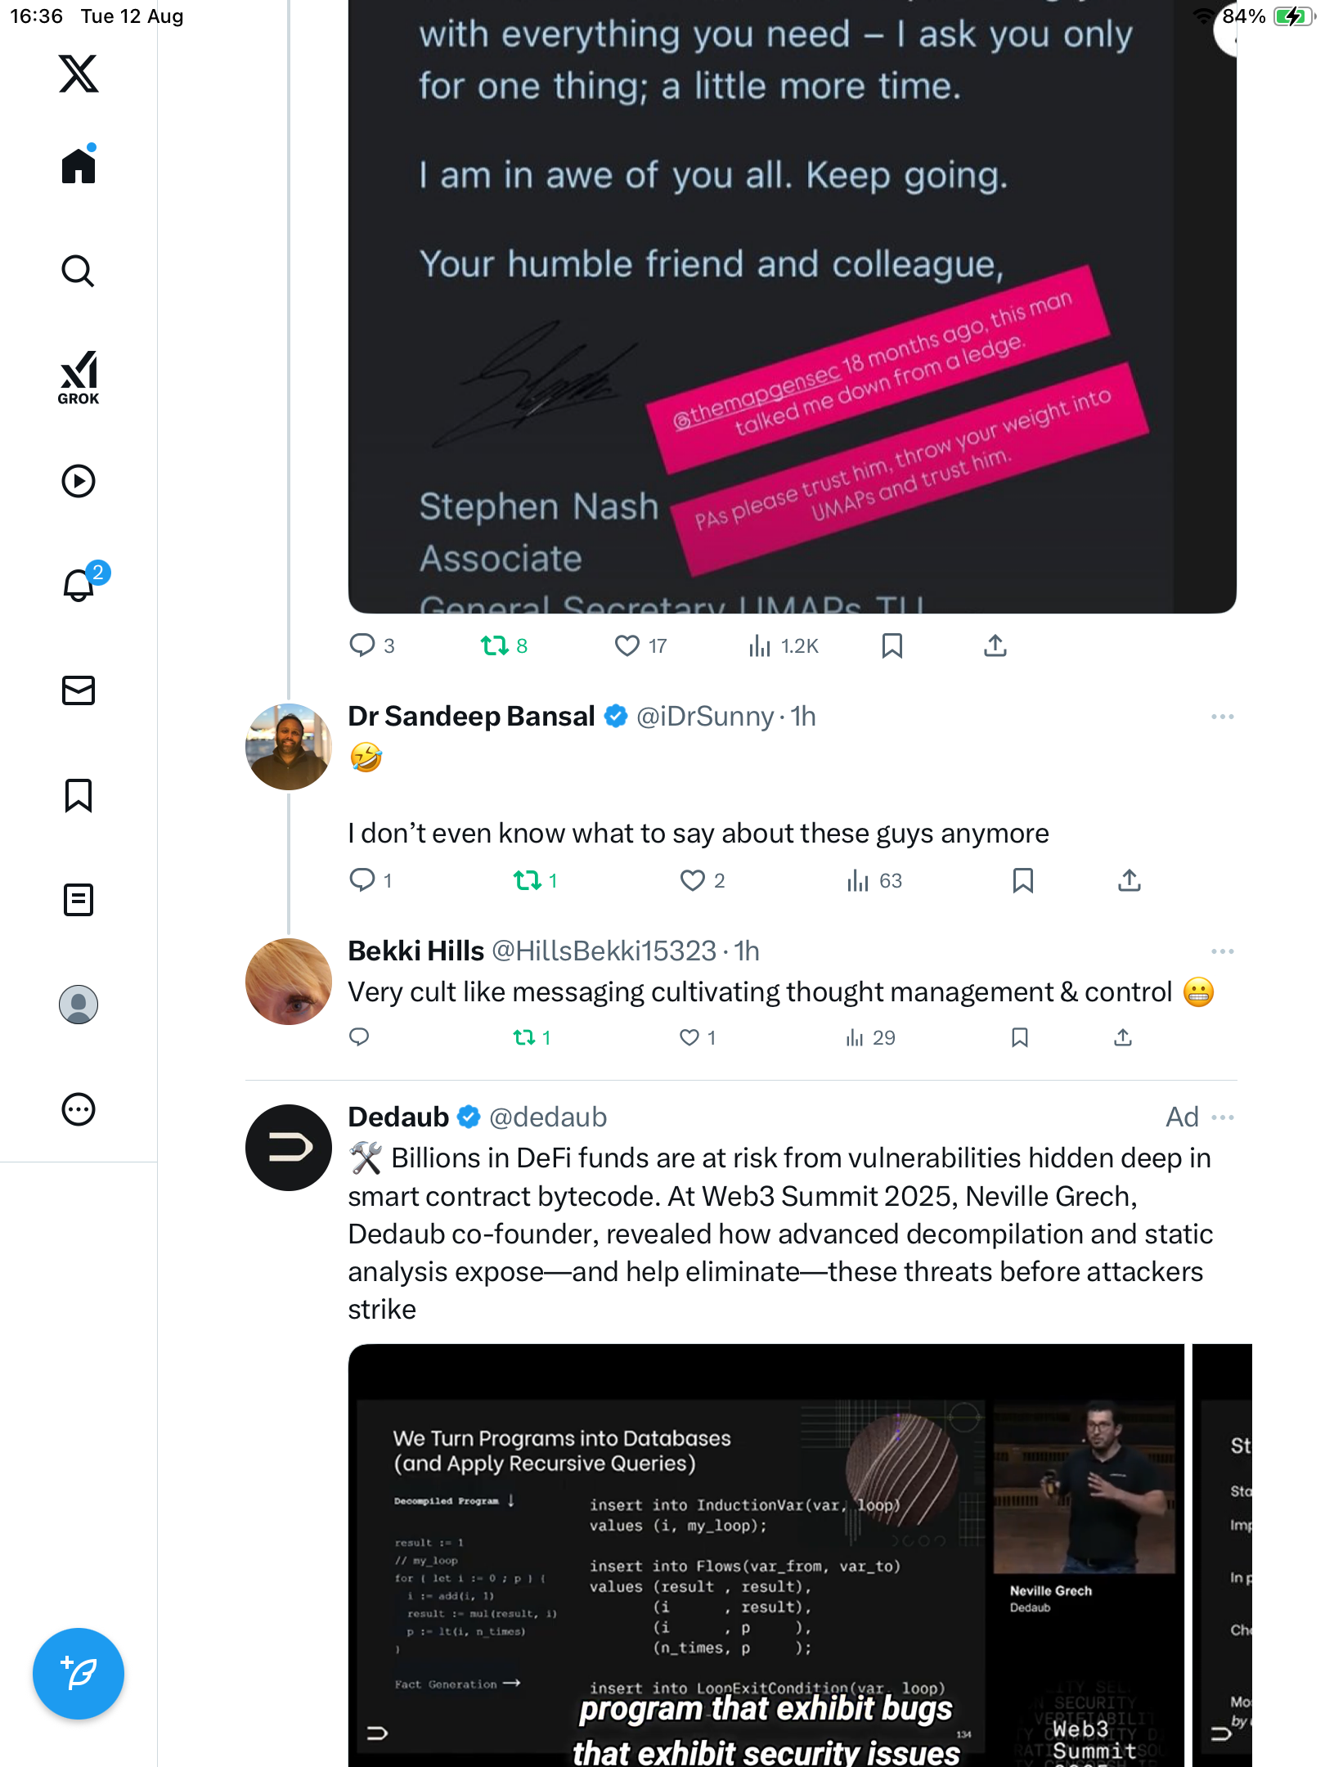Image resolution: width=1325 pixels, height=1767 pixels.
Task: Open Direct Messages envelope icon
Action: click(x=79, y=690)
